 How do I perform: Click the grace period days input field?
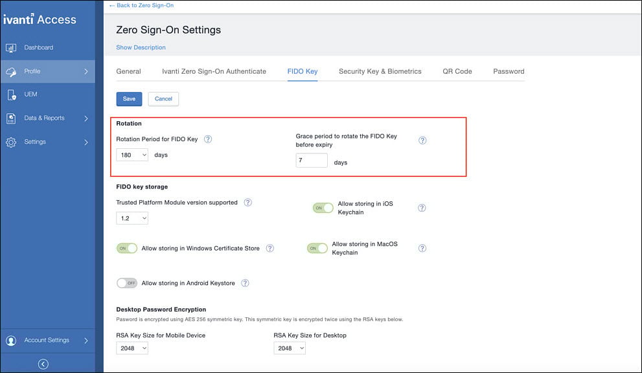tap(312, 160)
